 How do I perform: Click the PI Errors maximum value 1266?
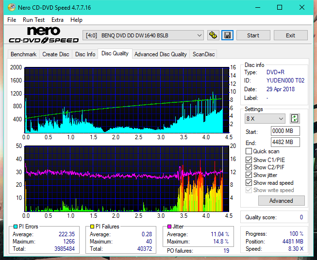tap(69, 242)
